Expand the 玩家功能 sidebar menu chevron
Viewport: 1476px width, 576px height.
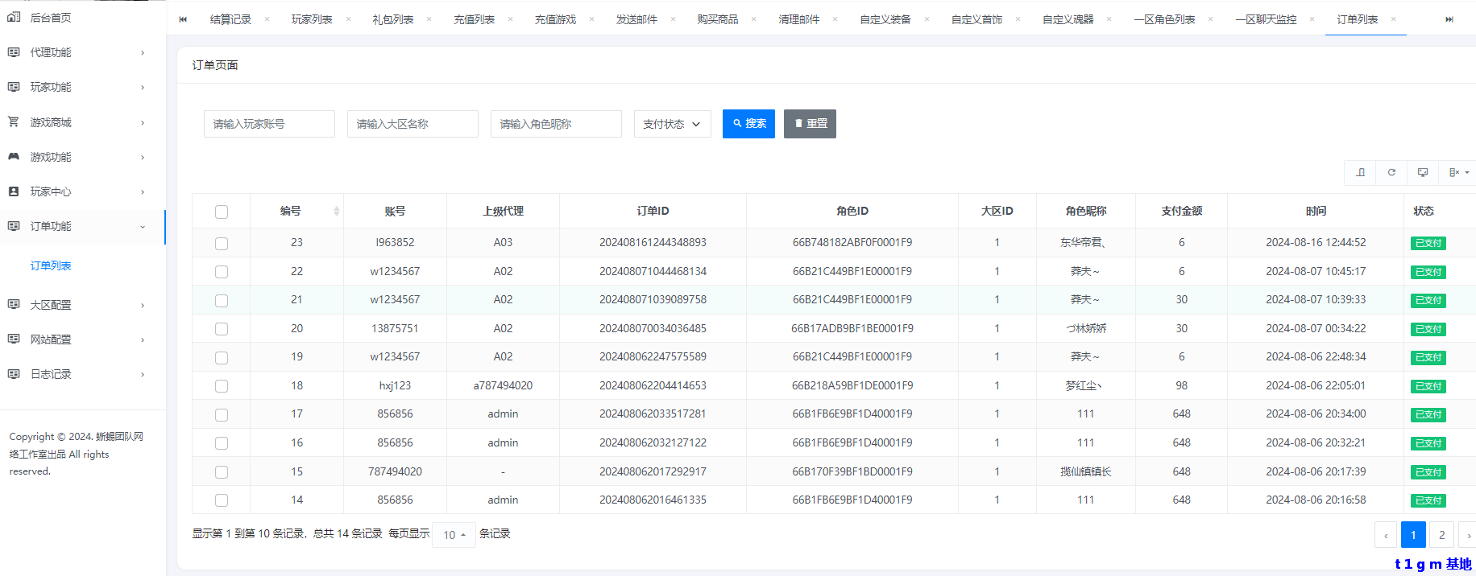(143, 88)
